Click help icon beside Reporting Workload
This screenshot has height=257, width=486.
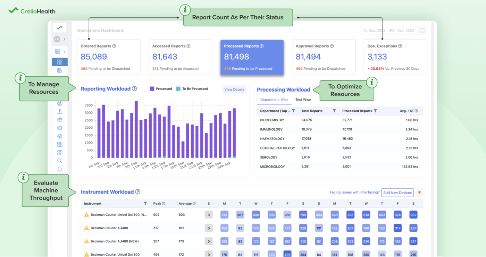134,89
